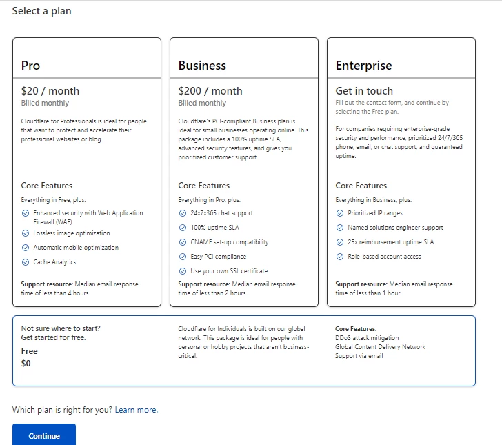Click checkmark icon beside CNAME set-up compatibility
502x445 pixels.
pos(183,242)
